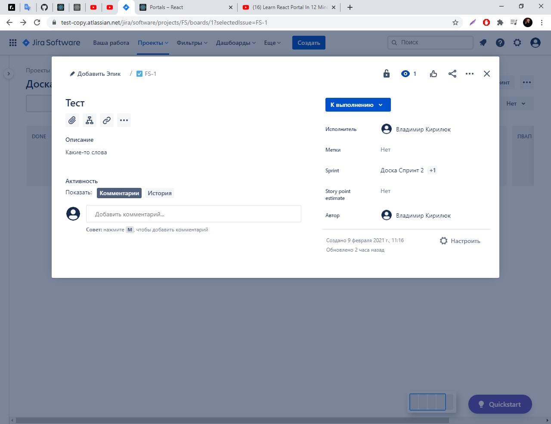Toggle watching with the eye icon
The image size is (551, 424).
pyautogui.click(x=405, y=74)
